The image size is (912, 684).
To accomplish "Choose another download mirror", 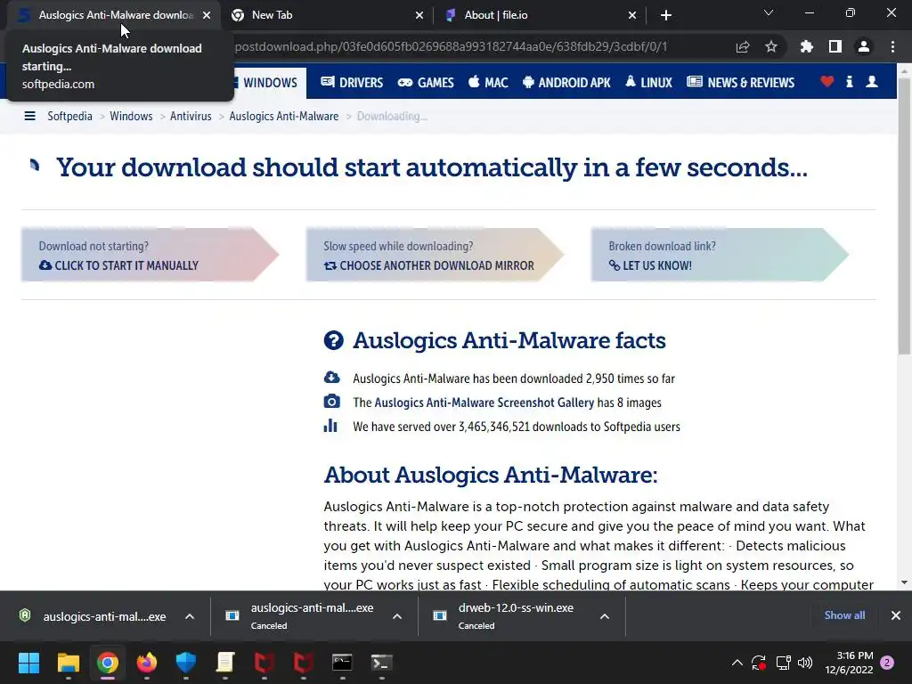I will coord(435,255).
